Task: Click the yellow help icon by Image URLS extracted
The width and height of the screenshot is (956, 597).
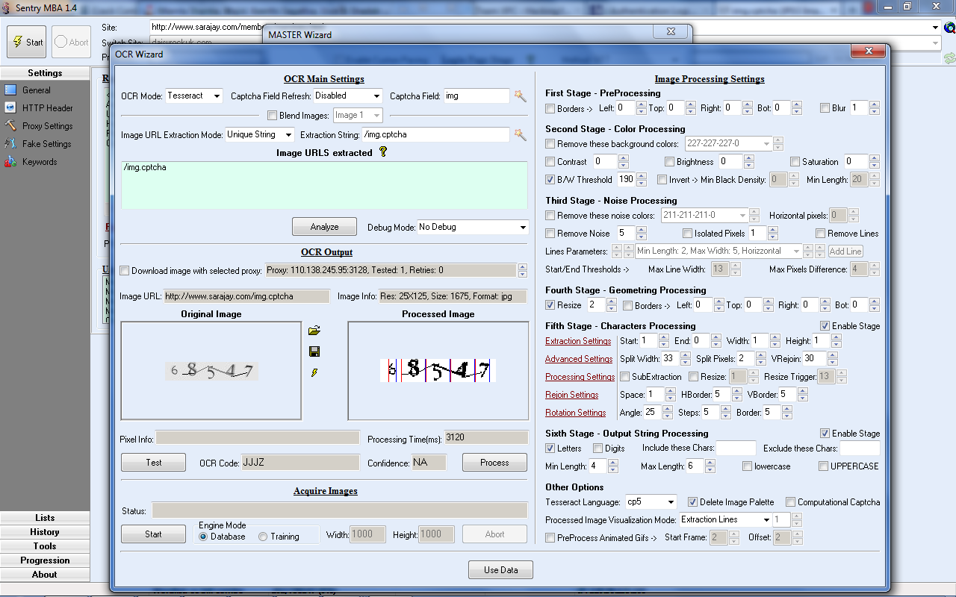Action: (383, 151)
